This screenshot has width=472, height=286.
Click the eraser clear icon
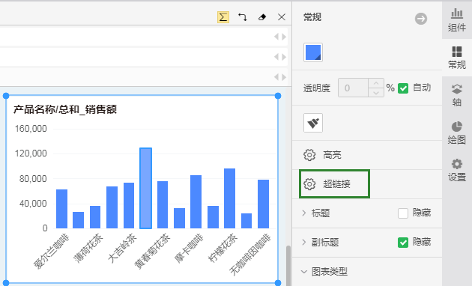click(x=262, y=17)
